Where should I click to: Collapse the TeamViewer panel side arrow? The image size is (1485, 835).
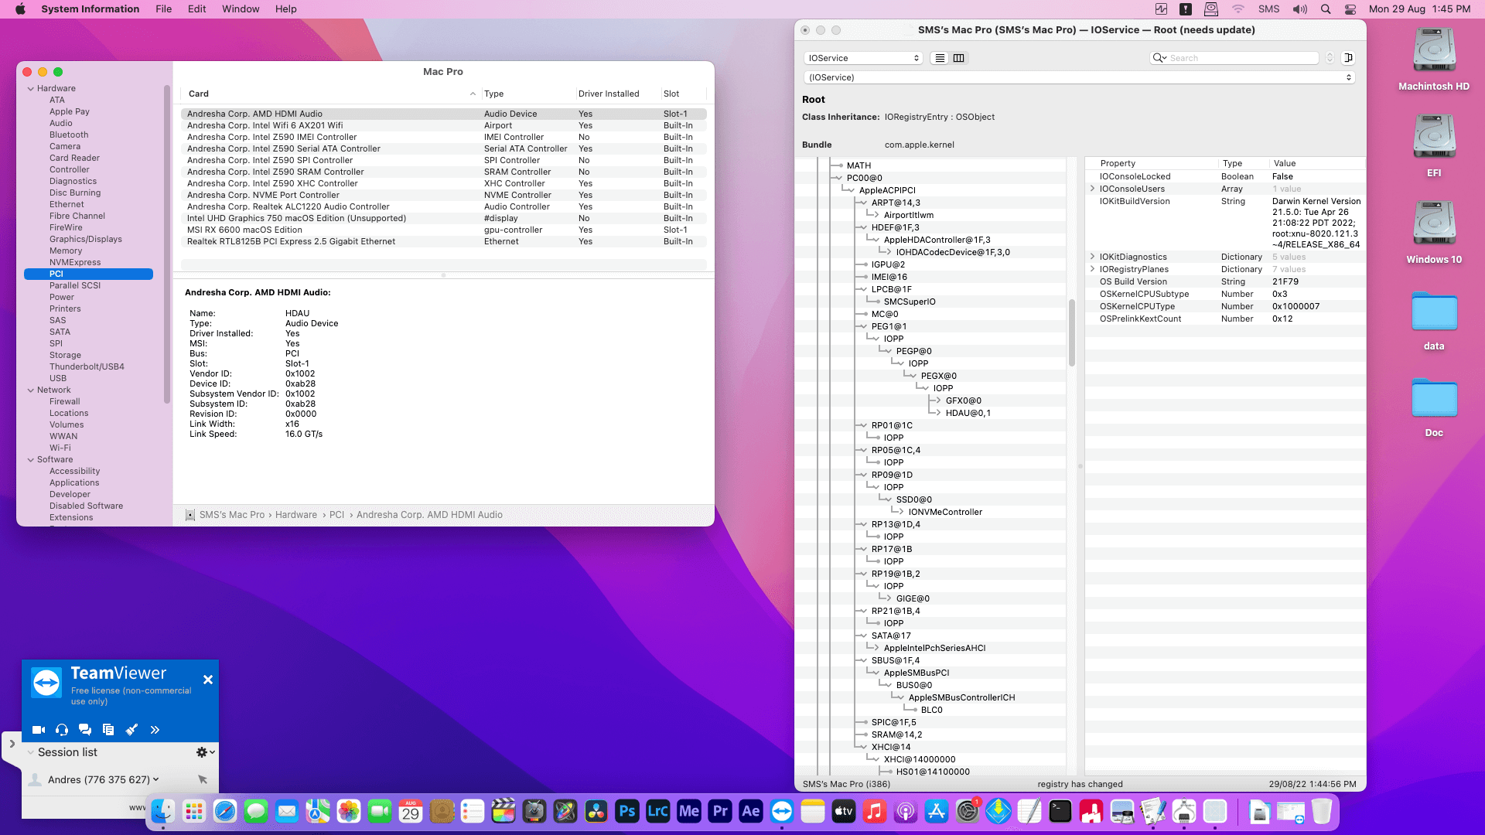coord(12,744)
